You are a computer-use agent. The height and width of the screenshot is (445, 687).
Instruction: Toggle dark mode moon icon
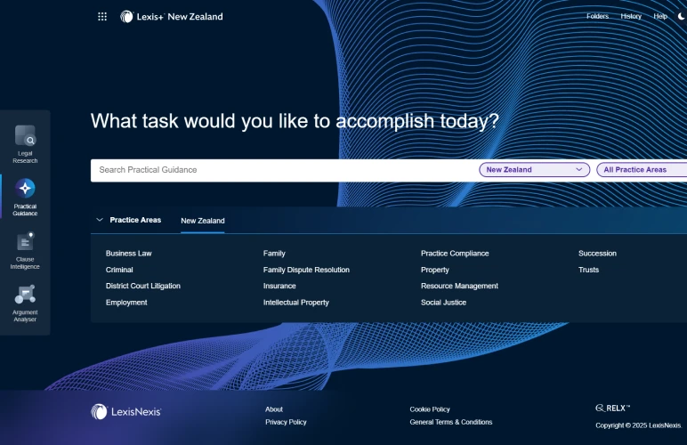pos(682,16)
